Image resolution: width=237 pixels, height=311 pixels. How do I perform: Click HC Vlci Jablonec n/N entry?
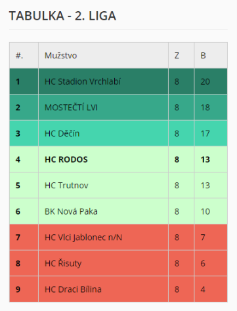83,238
